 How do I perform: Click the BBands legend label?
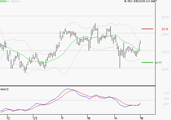pyautogui.click(x=15, y=1)
